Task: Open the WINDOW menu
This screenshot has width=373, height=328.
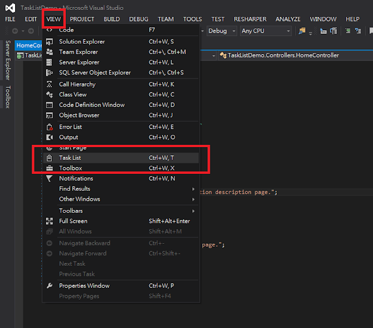Action: [x=323, y=19]
